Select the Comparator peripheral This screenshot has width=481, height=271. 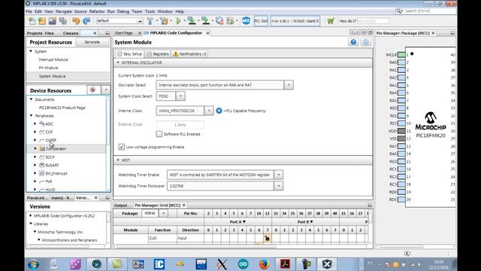click(x=56, y=149)
